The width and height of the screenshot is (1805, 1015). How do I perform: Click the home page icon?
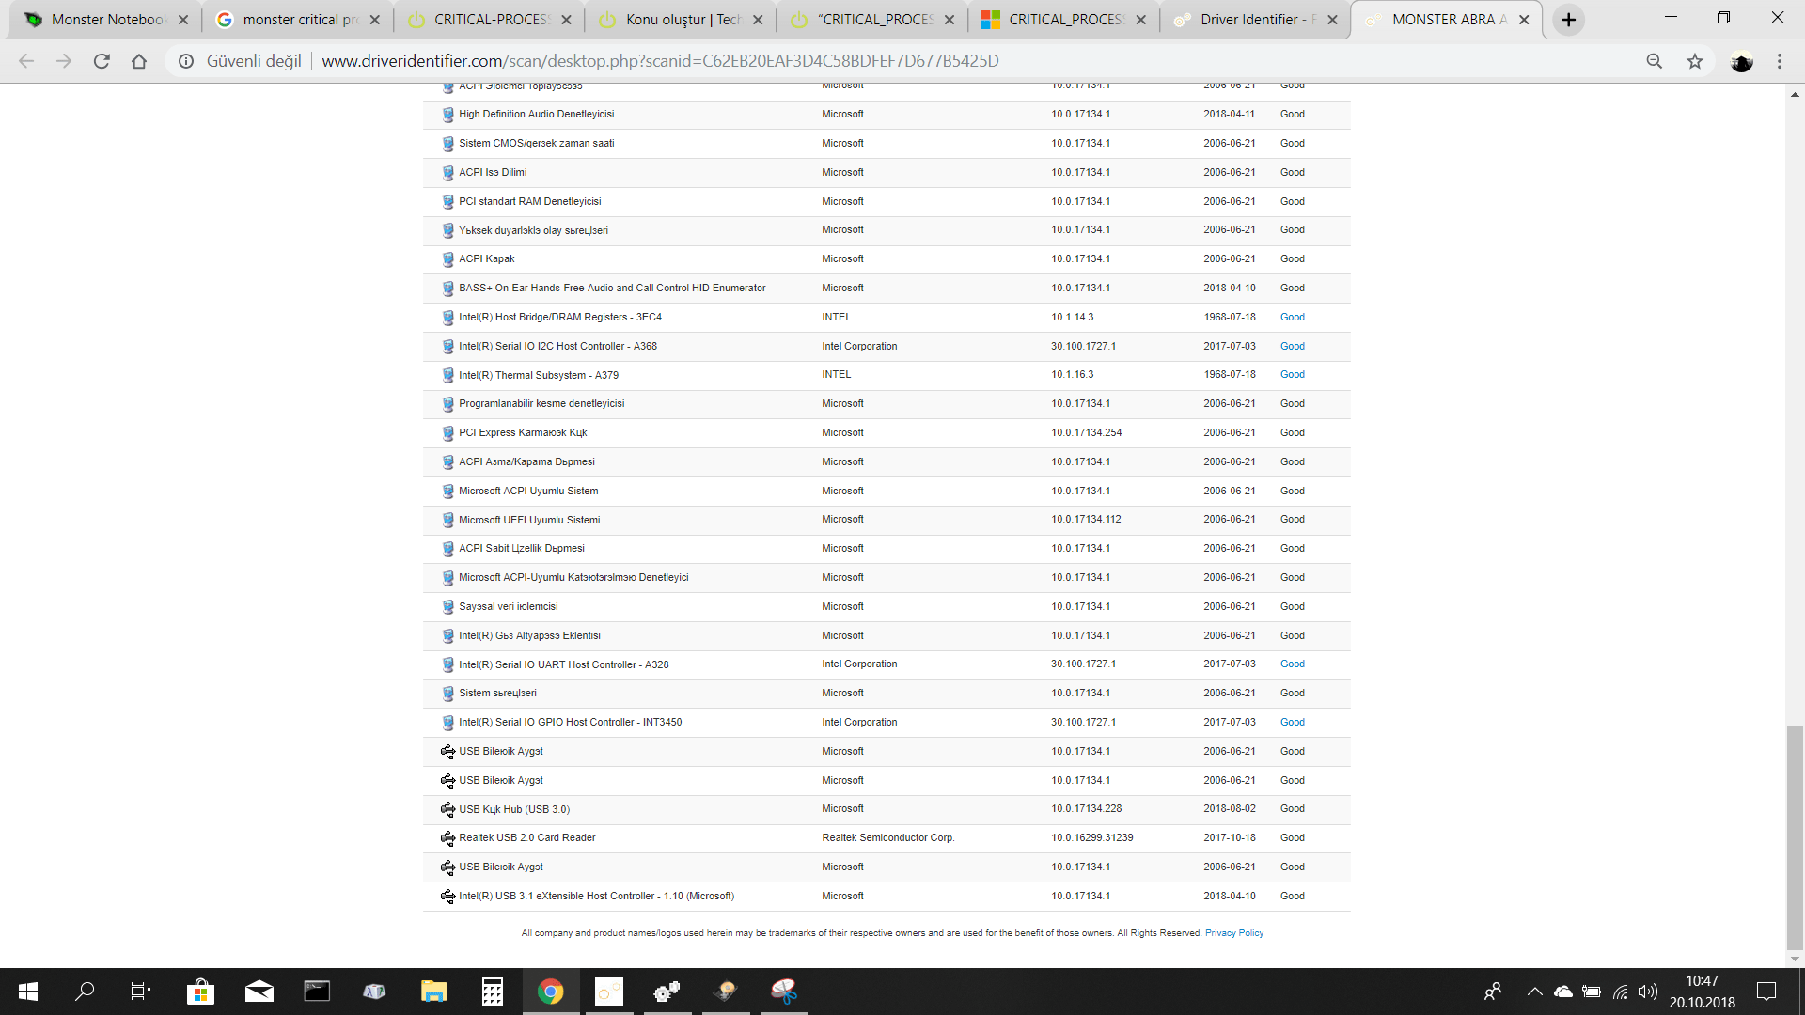coord(139,61)
